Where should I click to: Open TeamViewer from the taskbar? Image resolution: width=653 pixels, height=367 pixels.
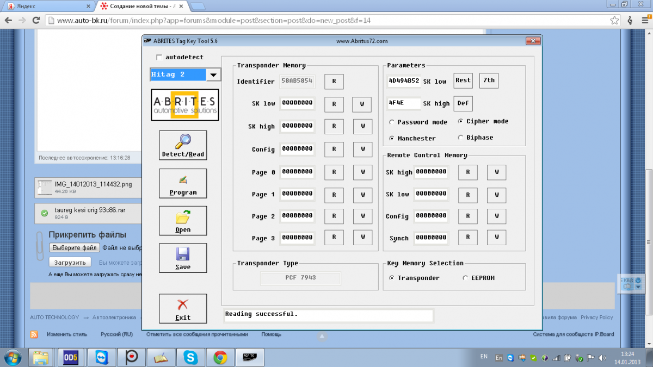pyautogui.click(x=101, y=357)
